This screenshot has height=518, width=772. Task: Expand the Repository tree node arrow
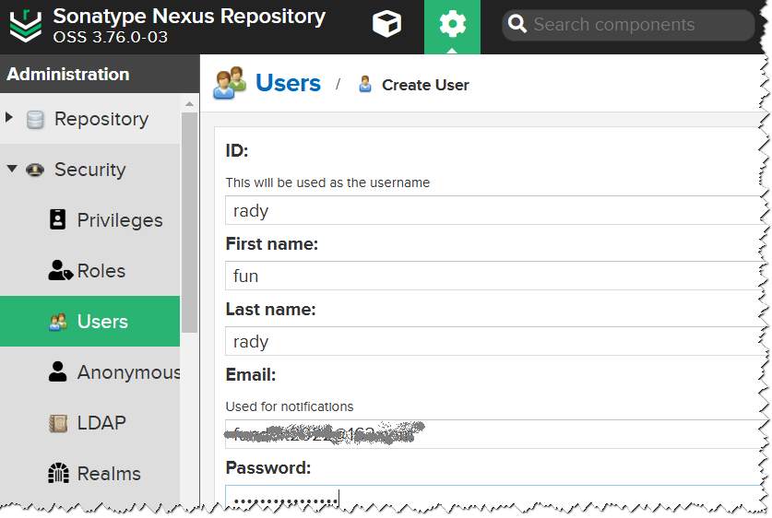tap(9, 118)
